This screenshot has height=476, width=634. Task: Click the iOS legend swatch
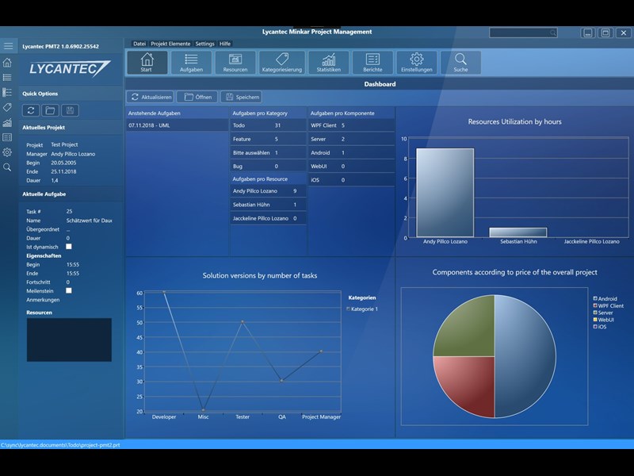(x=595, y=327)
